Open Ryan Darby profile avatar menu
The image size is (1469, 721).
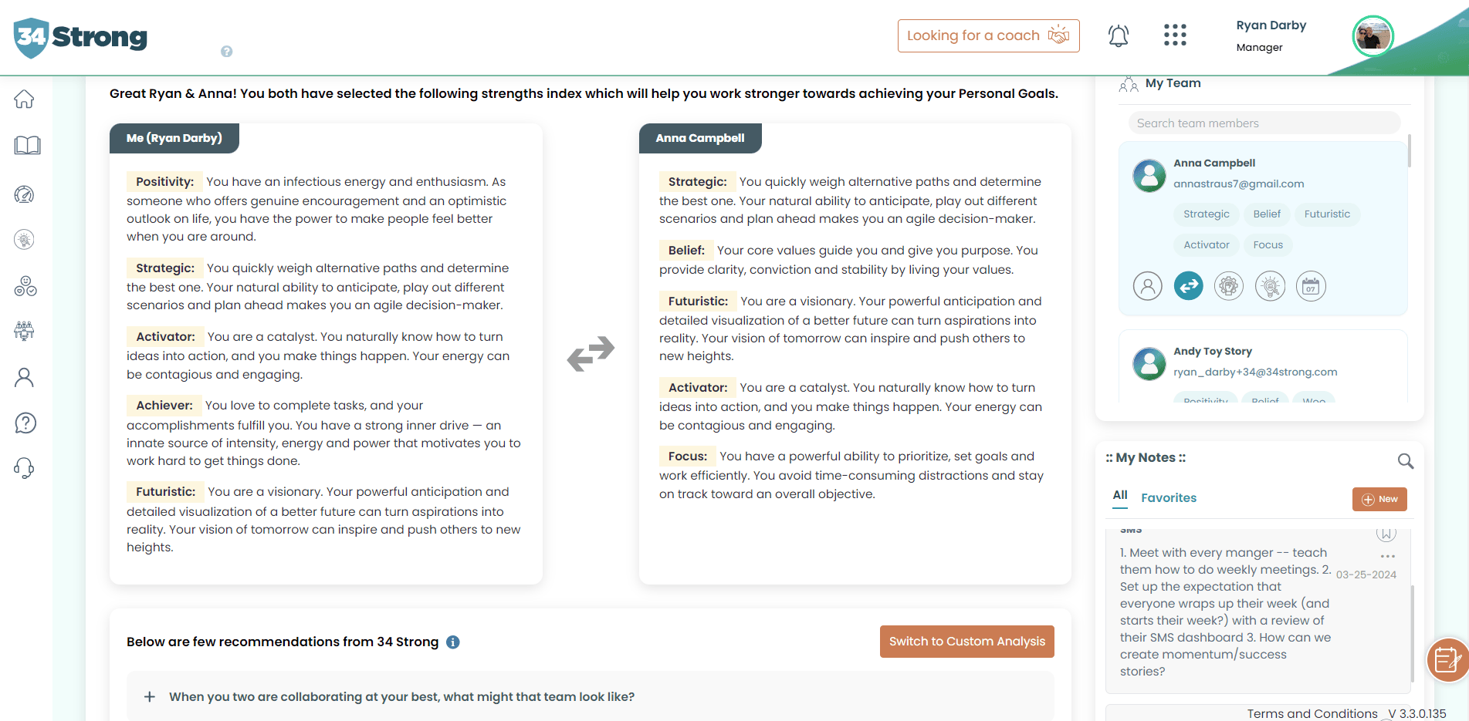click(x=1373, y=36)
